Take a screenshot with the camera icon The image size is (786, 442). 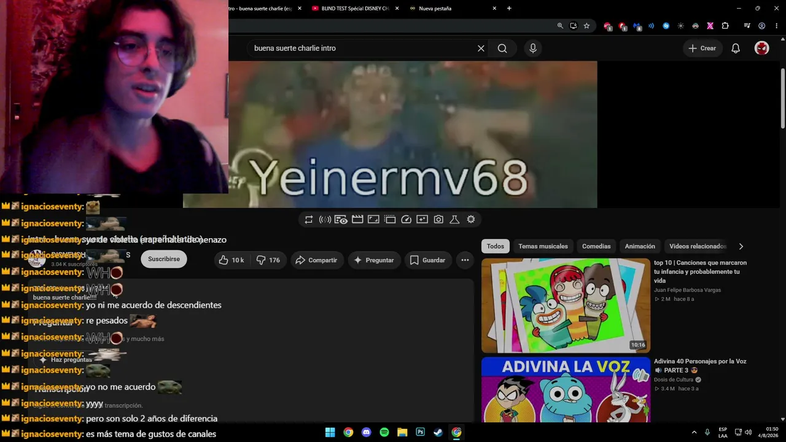pos(438,219)
